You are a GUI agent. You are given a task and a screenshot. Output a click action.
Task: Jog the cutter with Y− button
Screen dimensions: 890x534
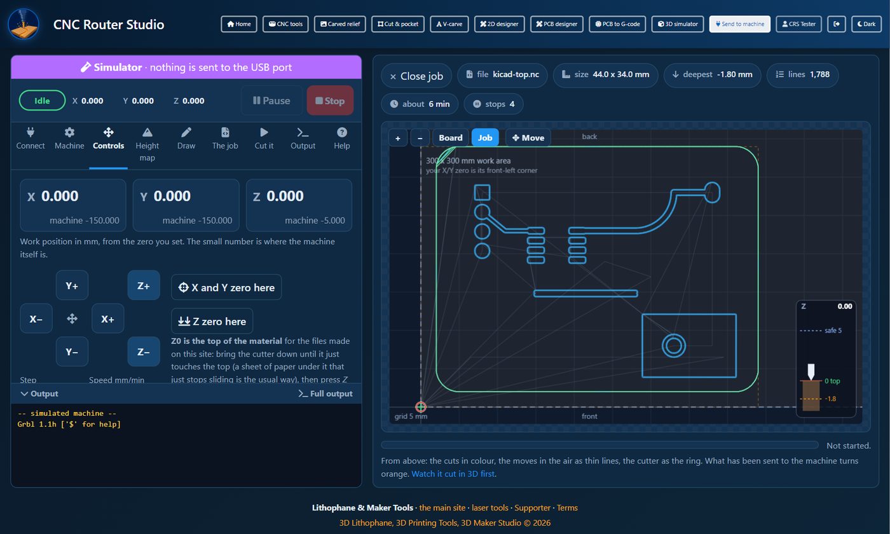(x=72, y=352)
